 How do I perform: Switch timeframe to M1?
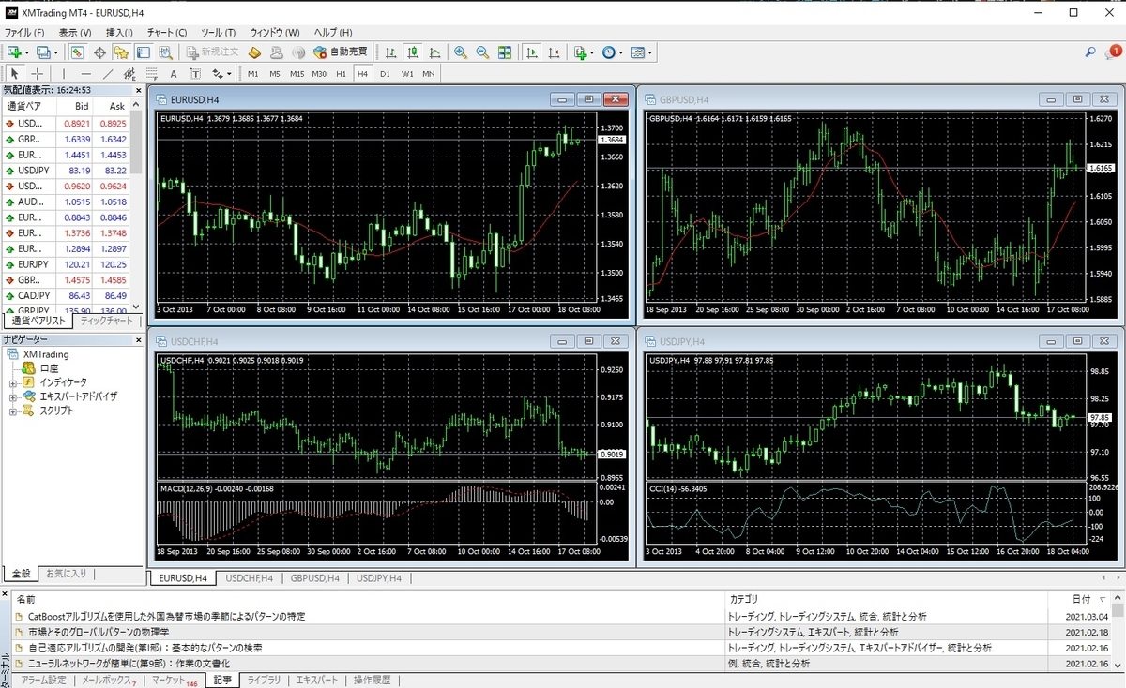[x=253, y=73]
